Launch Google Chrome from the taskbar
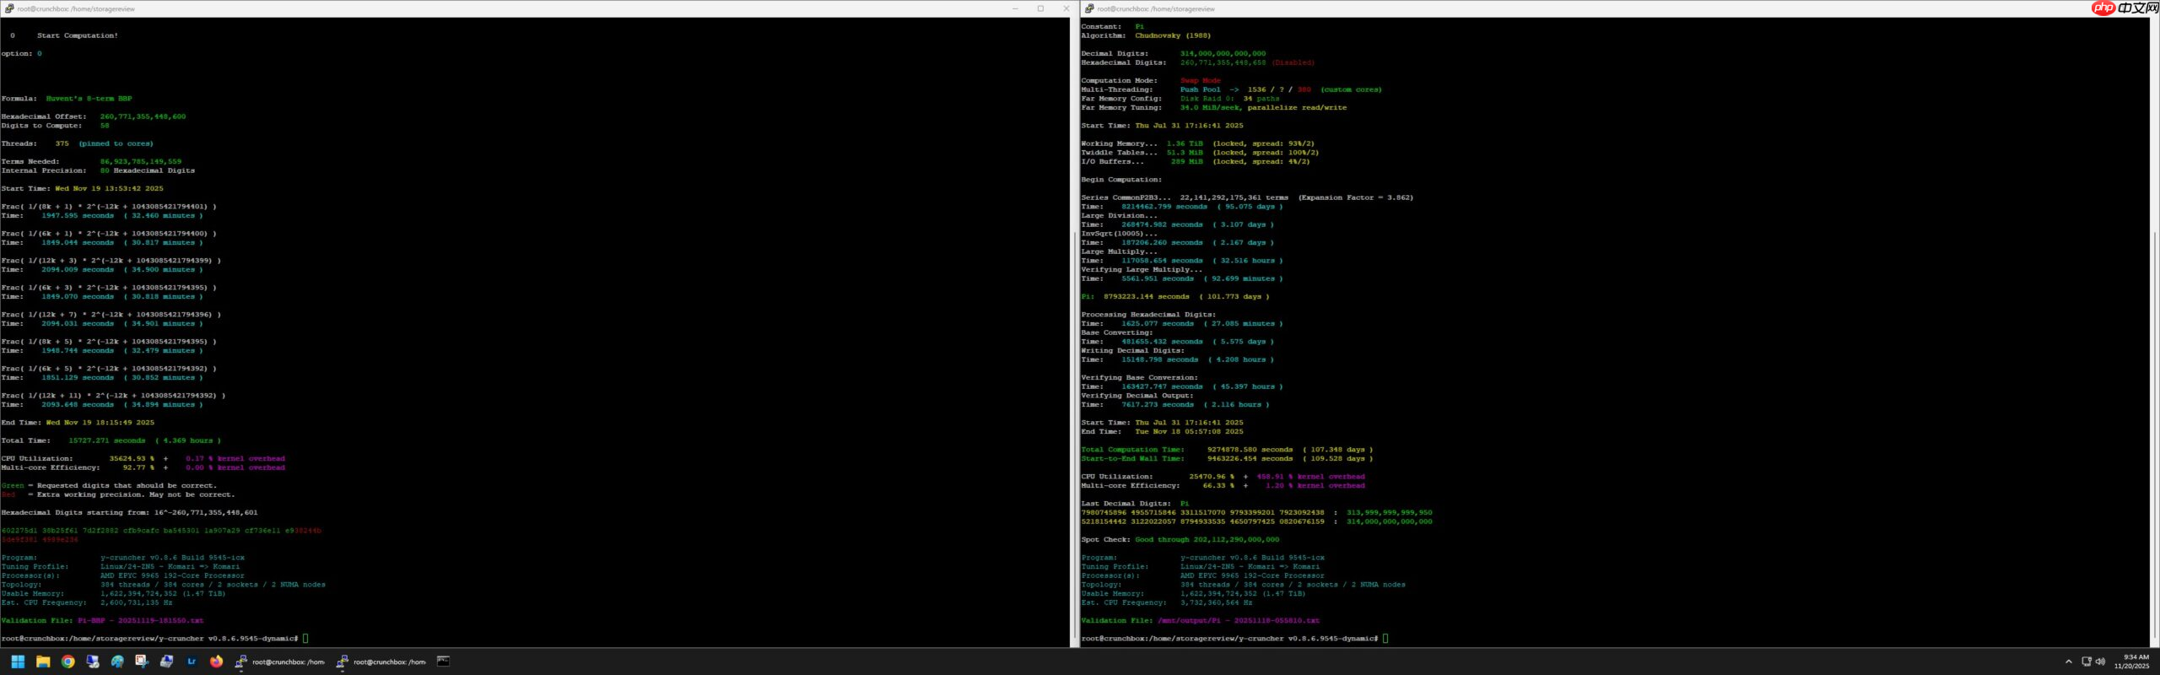 click(x=67, y=661)
